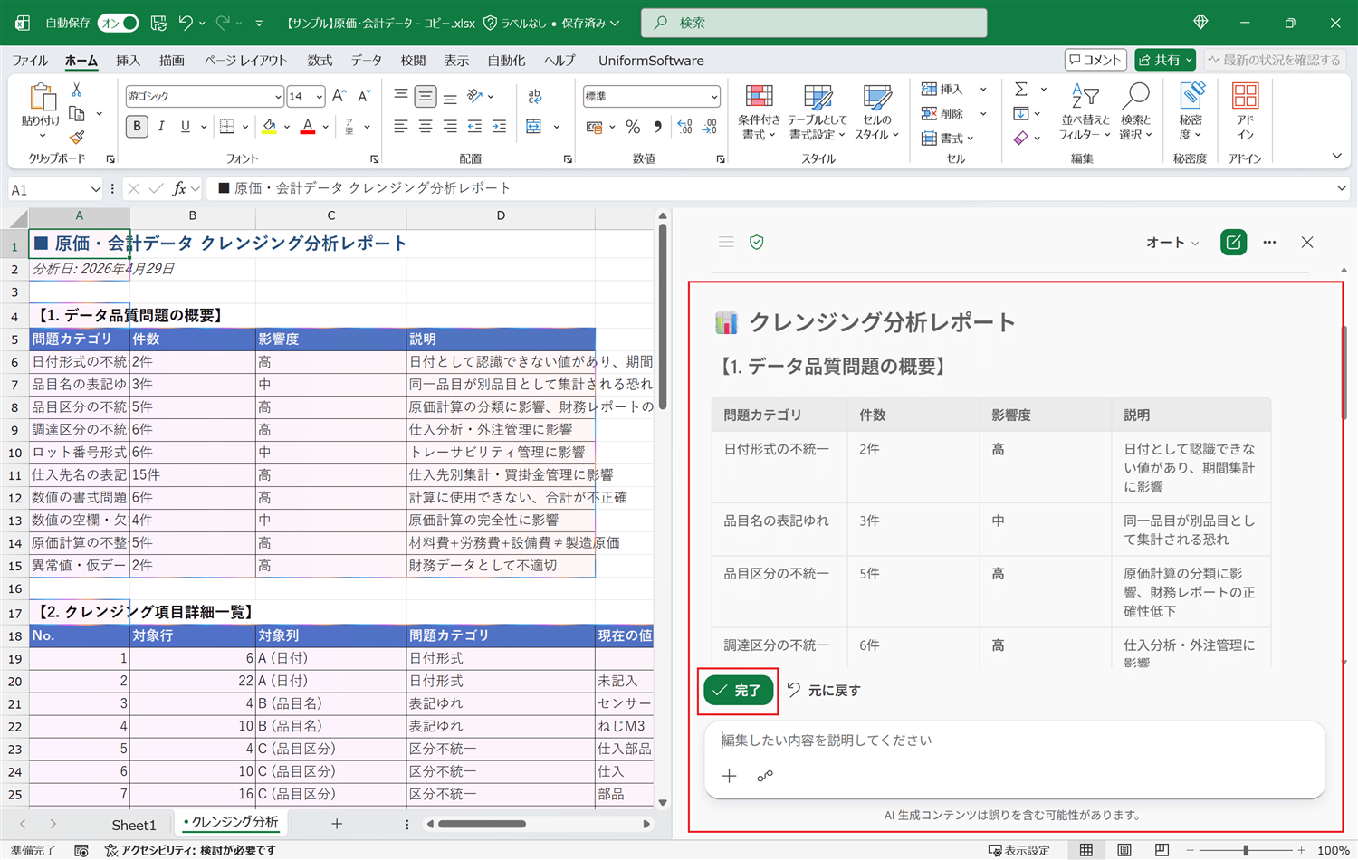Click the Insert Function fx icon

179,188
